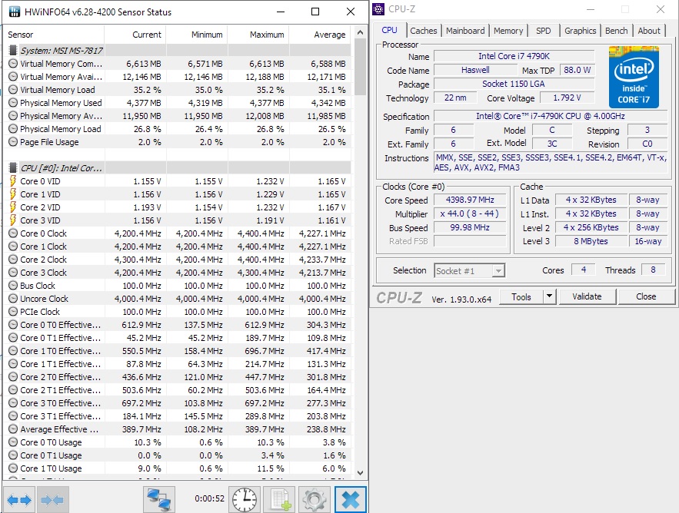The height and width of the screenshot is (513, 679).
Task: Click HWiNFO scrollbar down arrow
Action: point(360,473)
